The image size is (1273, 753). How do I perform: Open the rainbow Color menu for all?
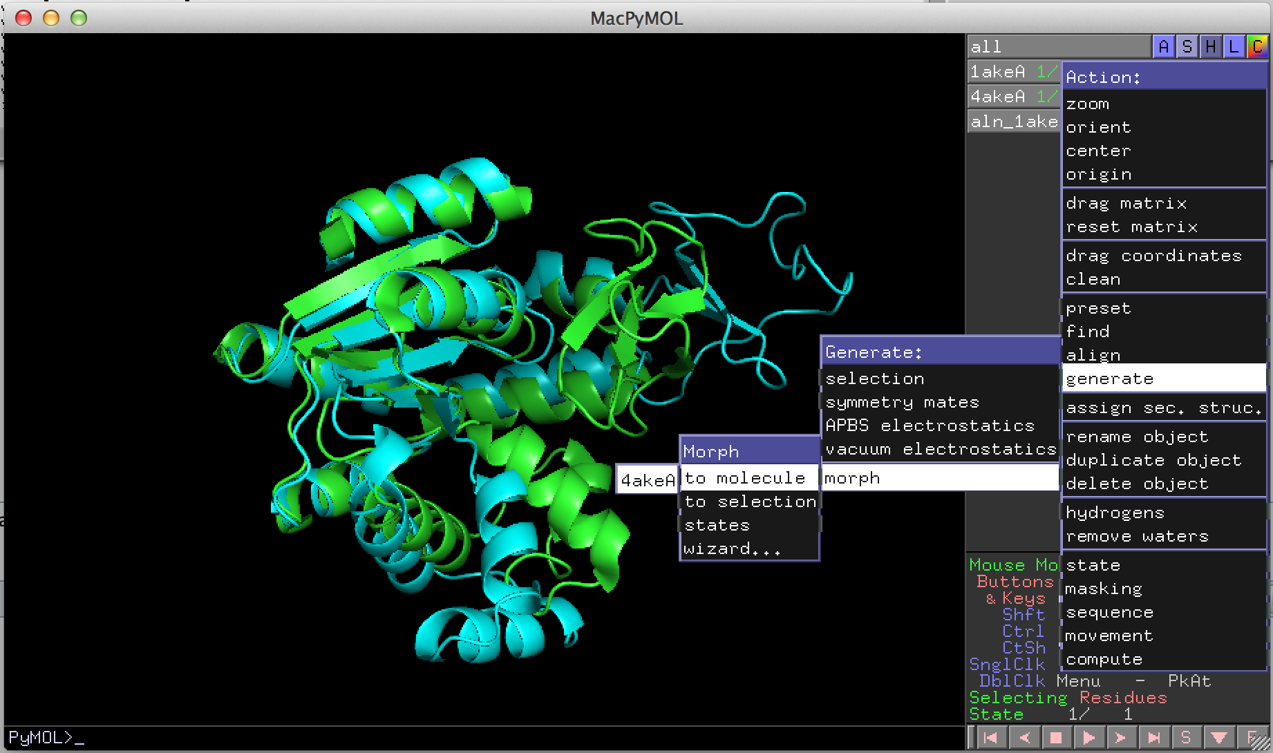click(x=1257, y=47)
